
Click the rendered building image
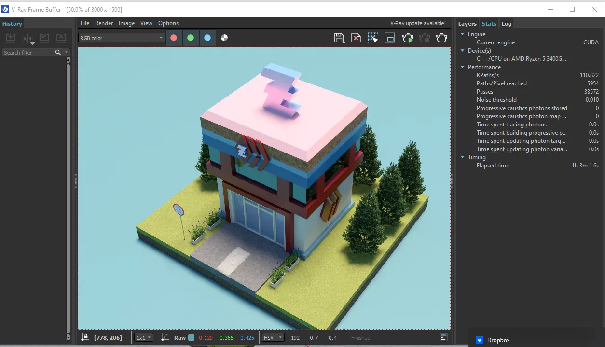point(264,188)
